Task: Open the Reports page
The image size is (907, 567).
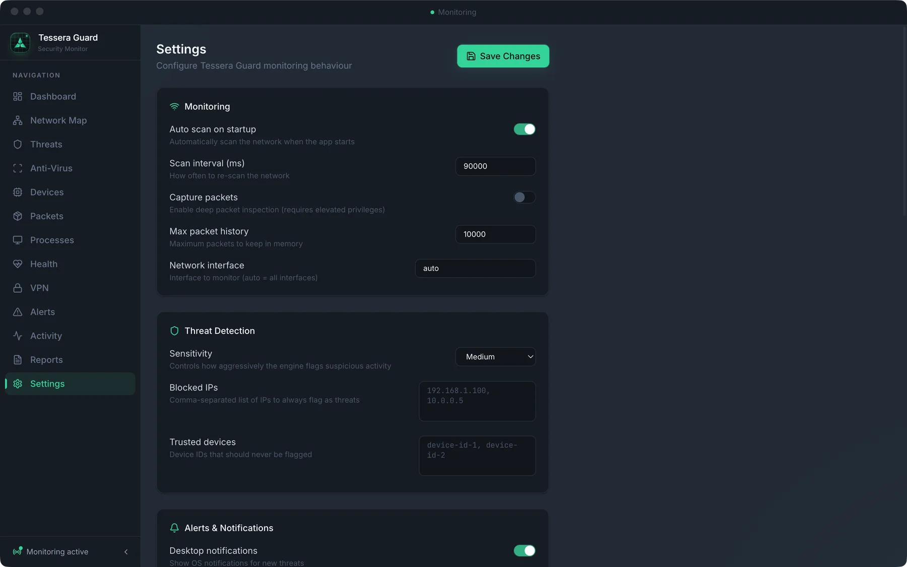Action: click(x=70, y=360)
